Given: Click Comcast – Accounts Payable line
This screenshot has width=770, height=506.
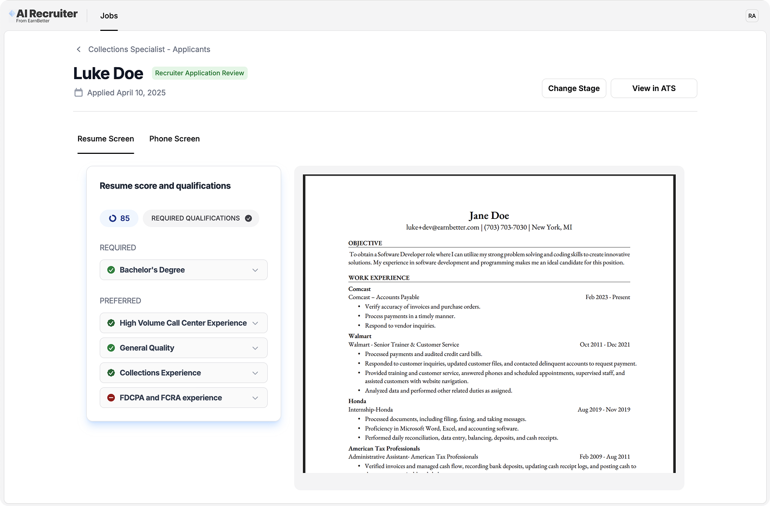Looking at the screenshot, I should pyautogui.click(x=384, y=297).
